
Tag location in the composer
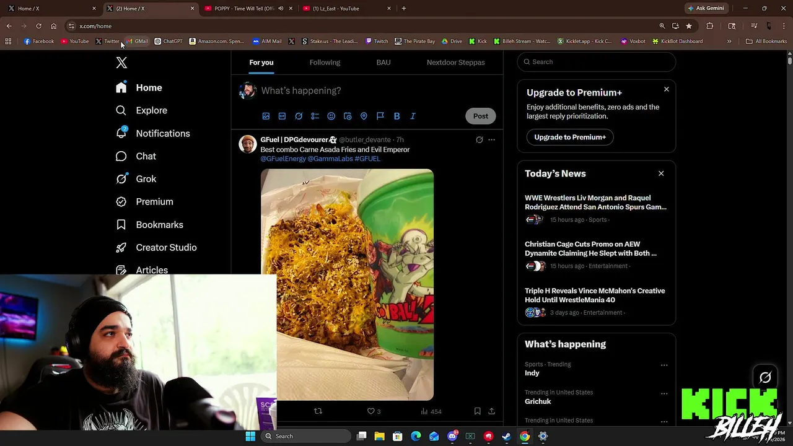click(x=364, y=116)
